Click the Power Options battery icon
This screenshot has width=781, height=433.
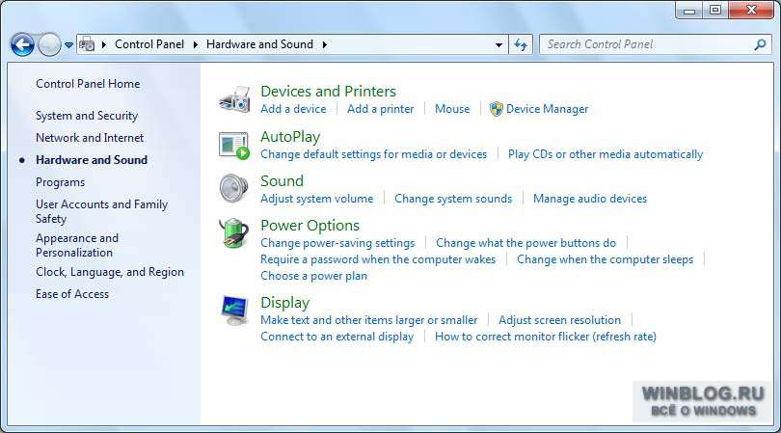coord(233,232)
